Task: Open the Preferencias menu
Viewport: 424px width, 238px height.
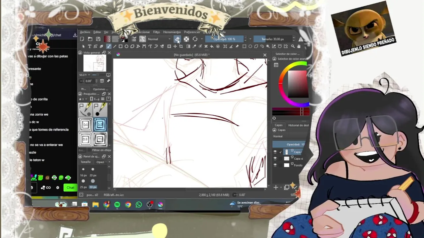Action: (192, 32)
